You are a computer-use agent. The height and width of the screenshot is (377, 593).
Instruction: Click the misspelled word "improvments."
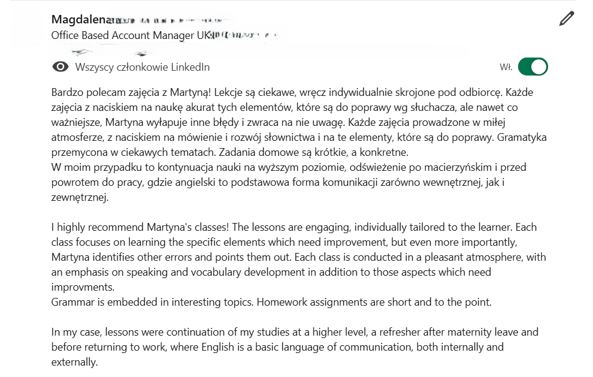(x=83, y=287)
